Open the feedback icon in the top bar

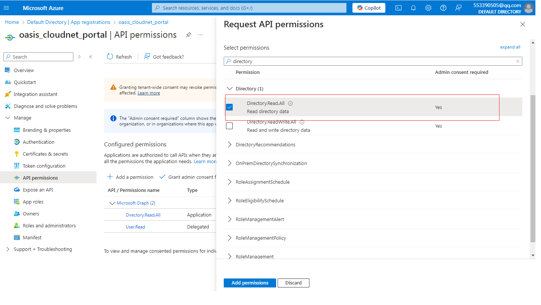(458, 8)
